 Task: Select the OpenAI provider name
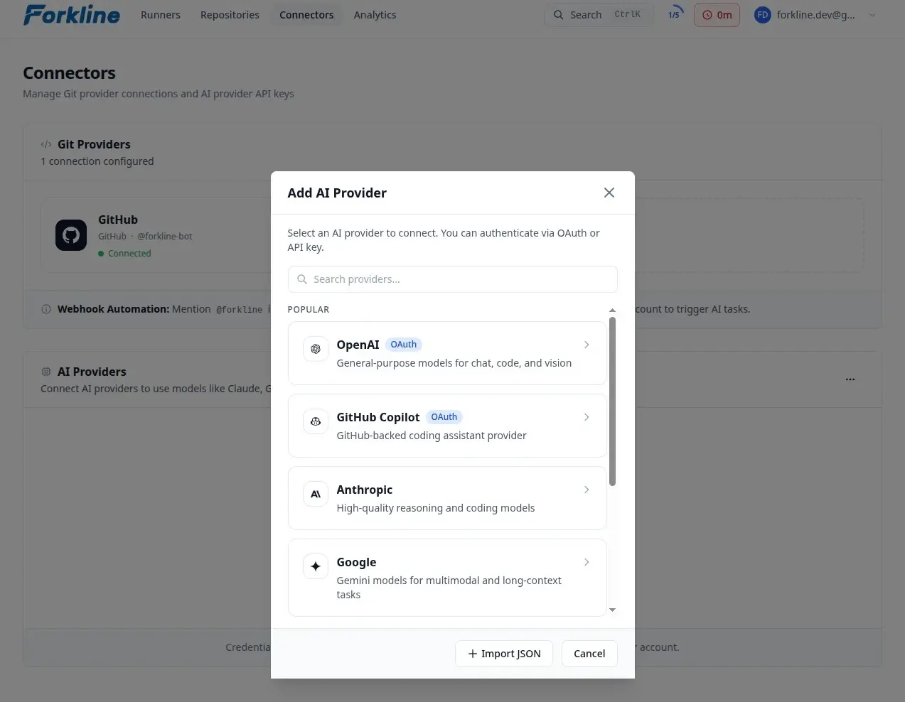point(358,345)
